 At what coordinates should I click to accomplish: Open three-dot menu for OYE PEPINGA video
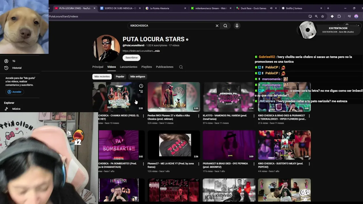click(x=254, y=164)
